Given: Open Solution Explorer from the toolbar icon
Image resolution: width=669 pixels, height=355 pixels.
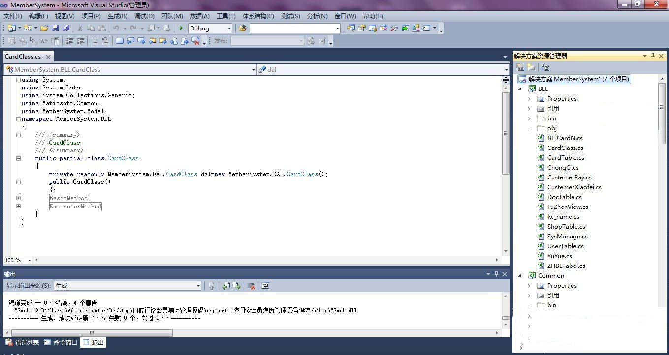Looking at the screenshot, I should (x=351, y=28).
